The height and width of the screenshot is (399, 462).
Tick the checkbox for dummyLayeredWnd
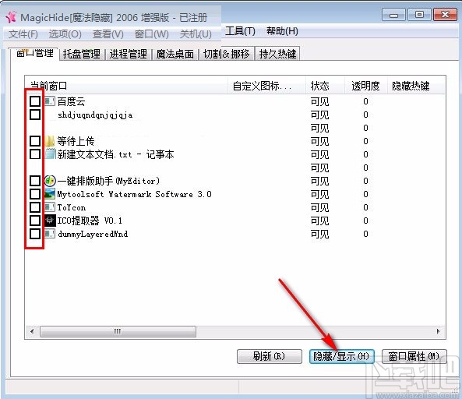pos(35,234)
